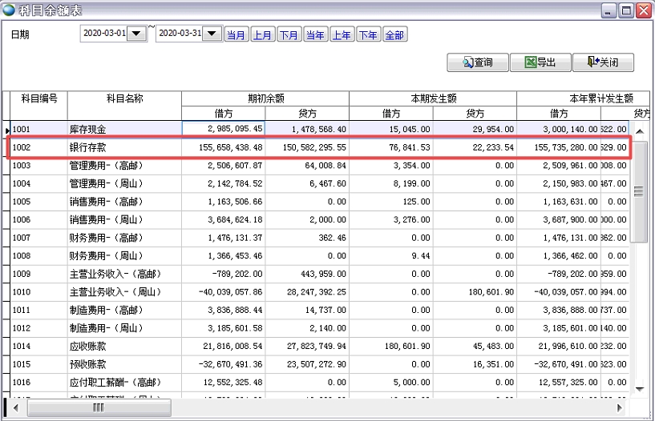Open the end date dropdown calendar
Image resolution: width=655 pixels, height=421 pixels.
point(212,34)
